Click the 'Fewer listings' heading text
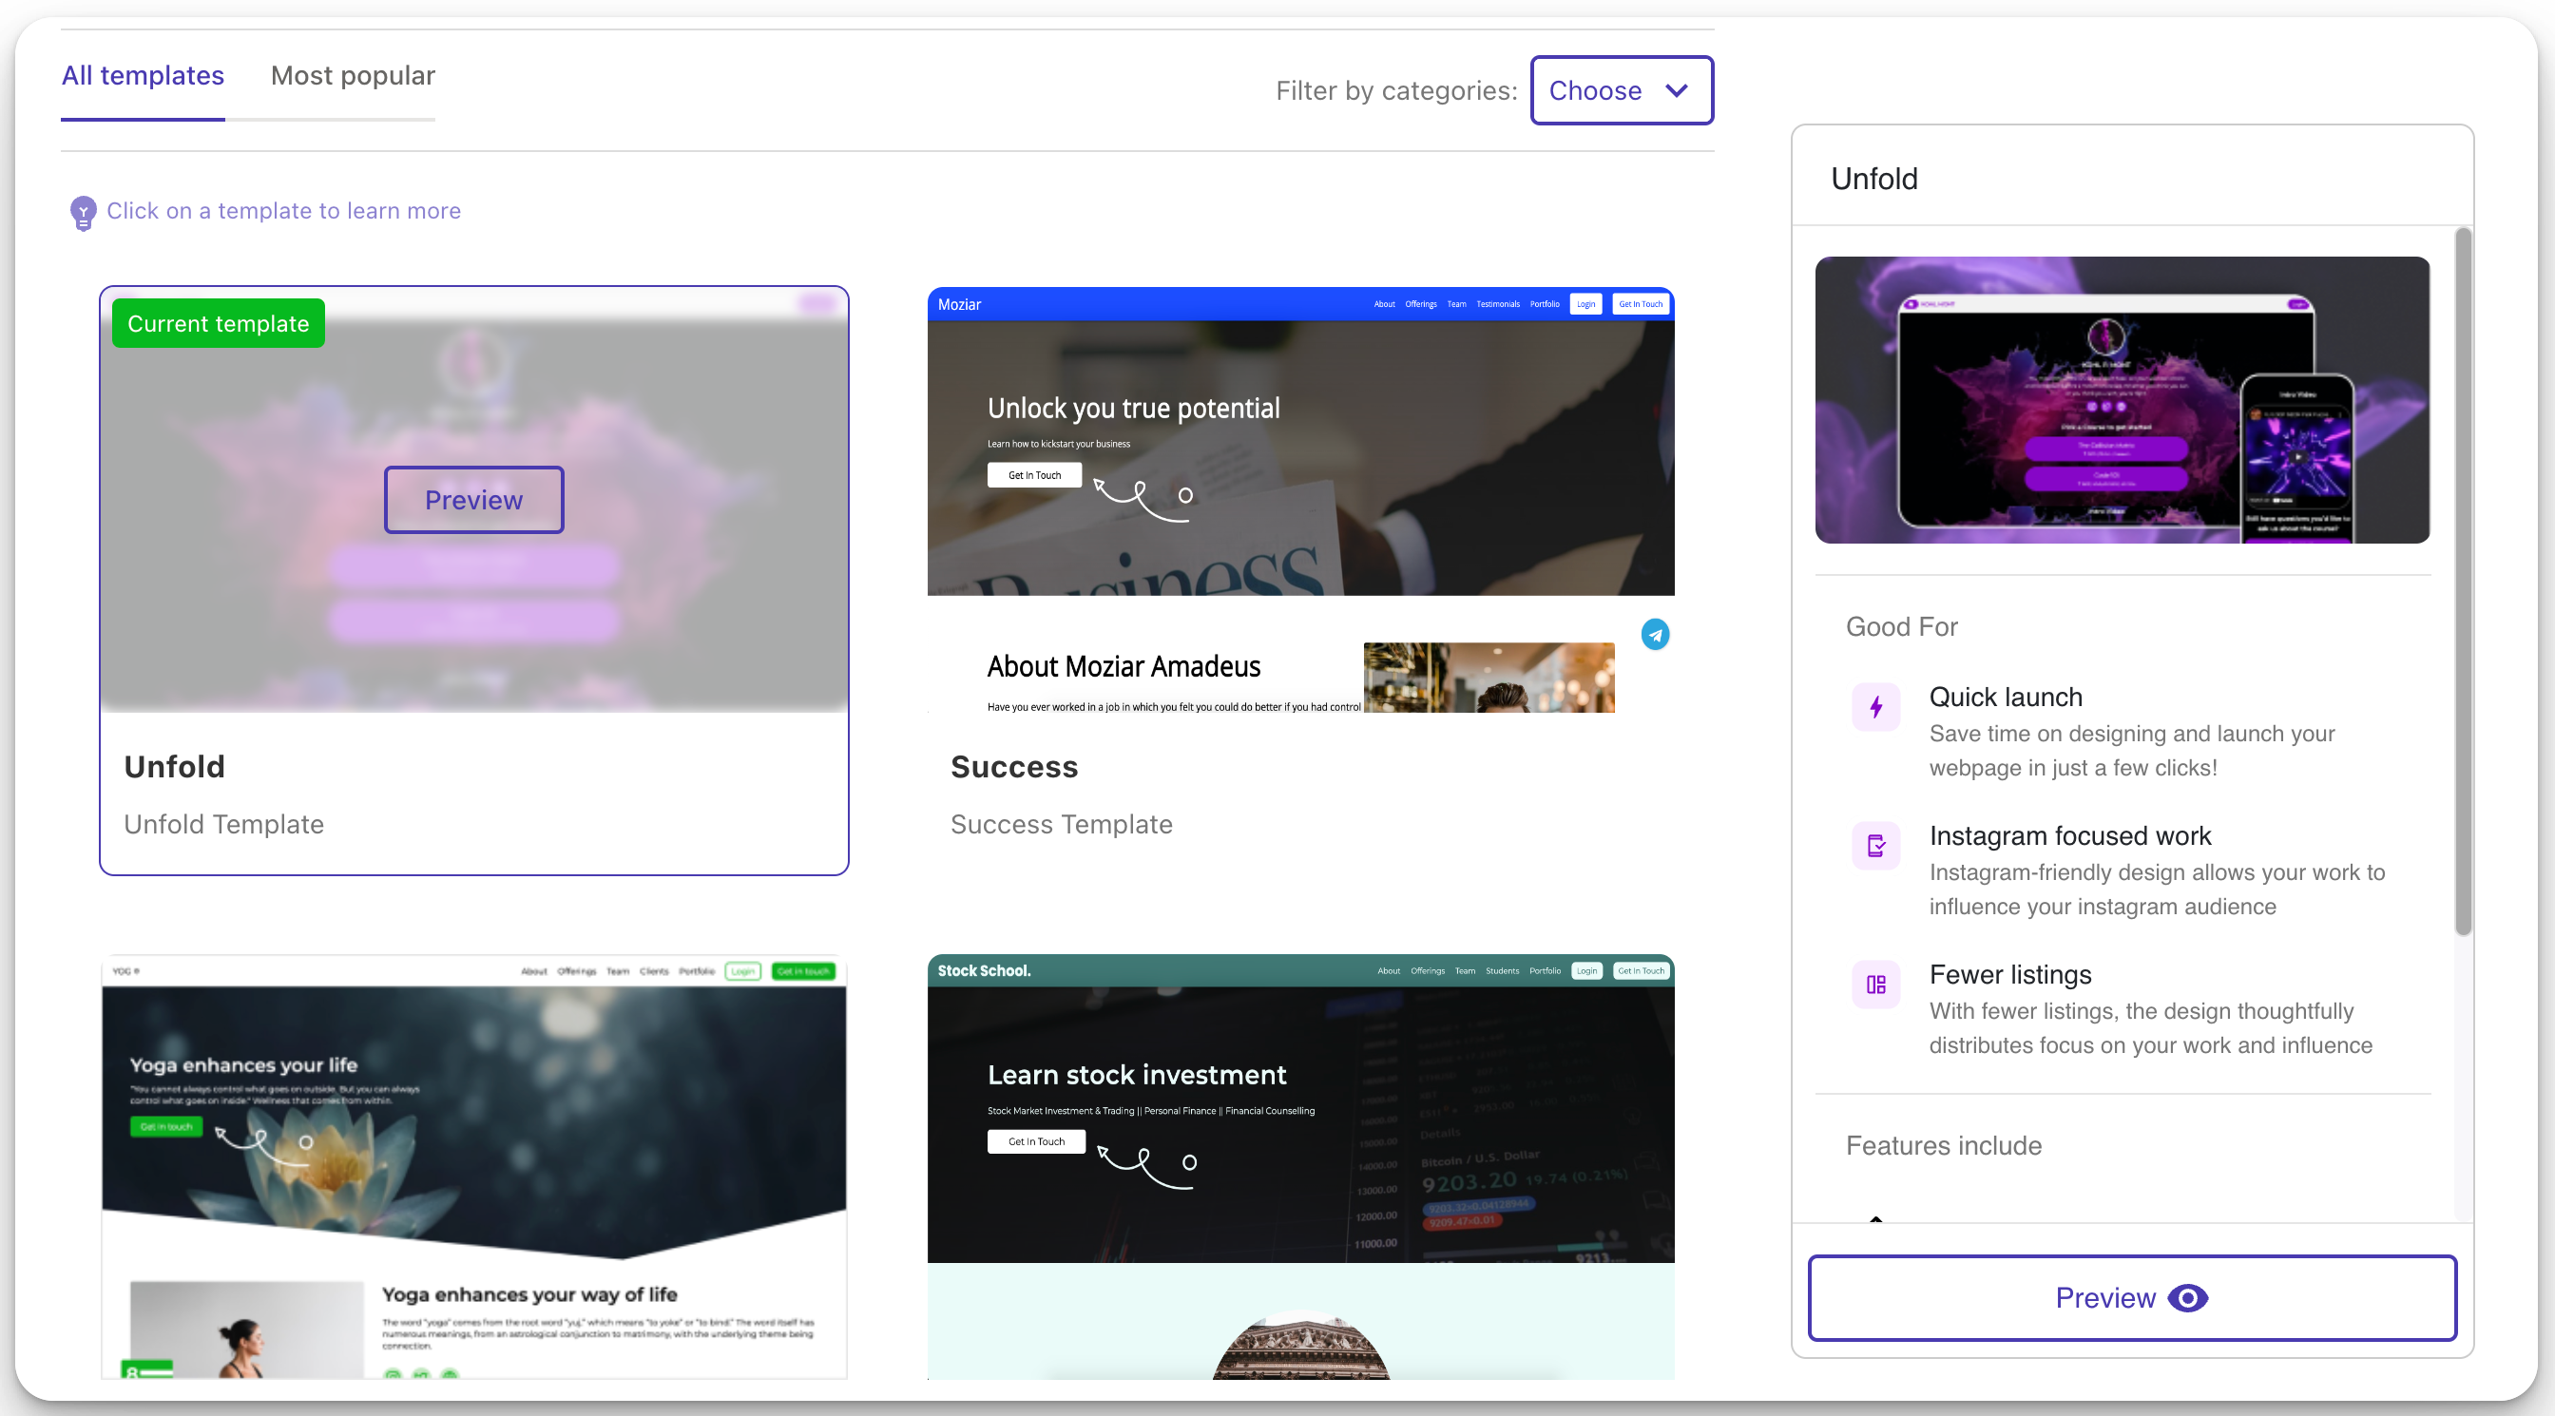 (2010, 975)
